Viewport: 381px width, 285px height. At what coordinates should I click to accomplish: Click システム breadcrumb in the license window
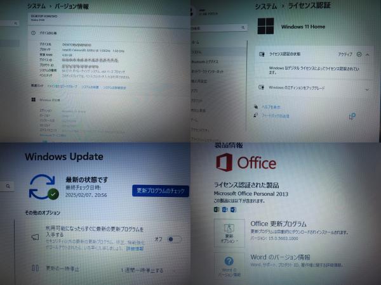[x=266, y=6]
